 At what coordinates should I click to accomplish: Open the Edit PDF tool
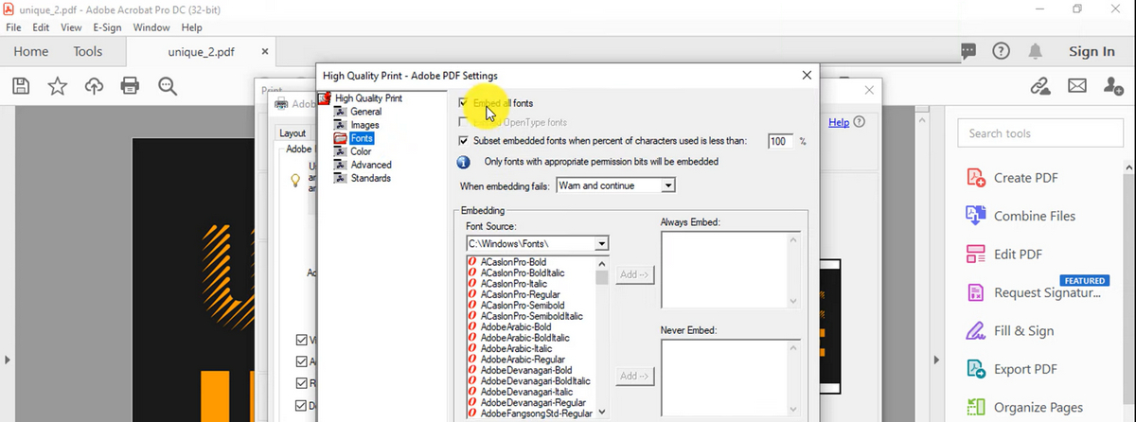pos(1017,254)
